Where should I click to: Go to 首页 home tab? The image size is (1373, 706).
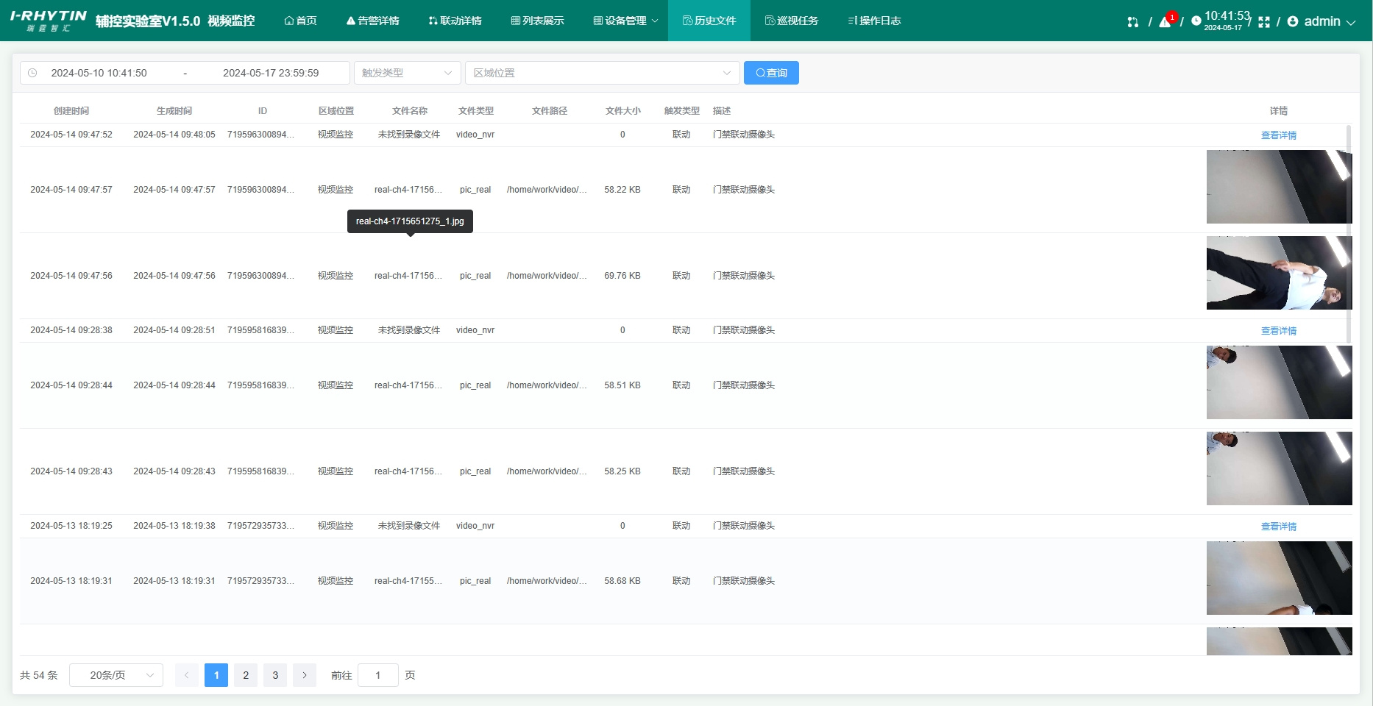pos(301,21)
